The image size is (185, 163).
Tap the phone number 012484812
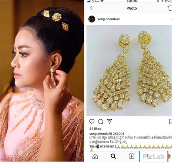[108, 147]
